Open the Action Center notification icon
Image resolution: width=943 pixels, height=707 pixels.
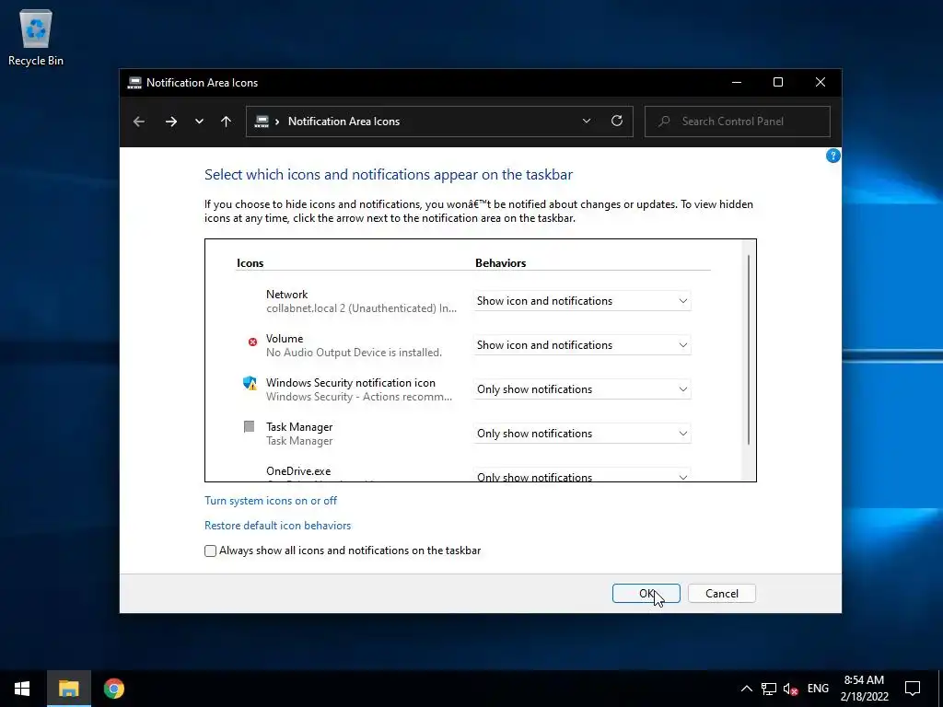point(913,689)
